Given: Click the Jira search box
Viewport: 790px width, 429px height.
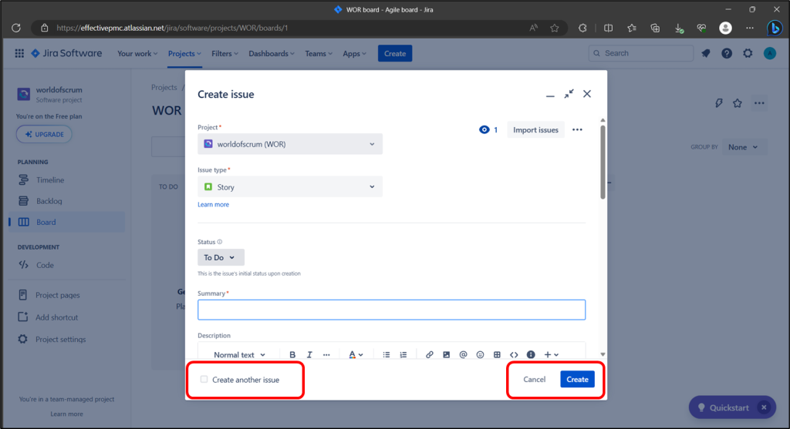Looking at the screenshot, I should pos(641,53).
